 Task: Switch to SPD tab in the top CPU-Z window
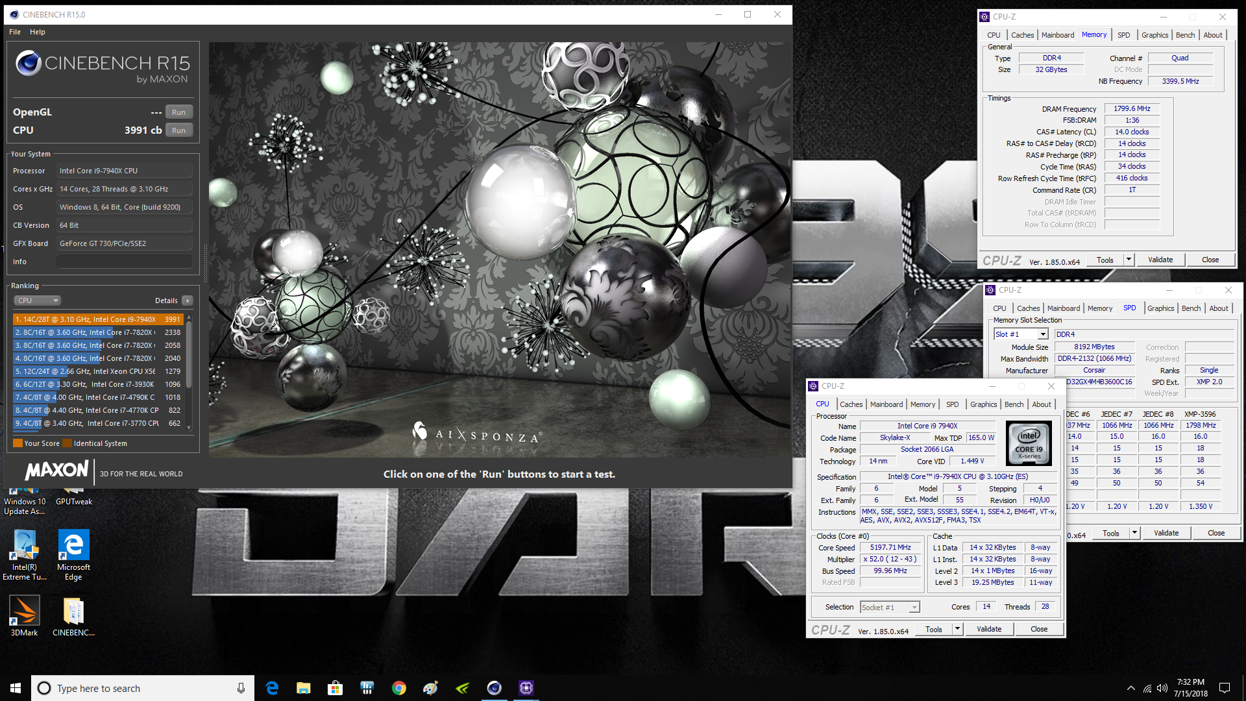tap(1123, 35)
